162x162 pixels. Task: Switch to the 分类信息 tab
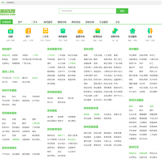click(6, 22)
